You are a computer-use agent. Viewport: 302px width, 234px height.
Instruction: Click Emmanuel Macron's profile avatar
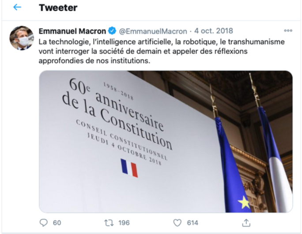(22, 38)
